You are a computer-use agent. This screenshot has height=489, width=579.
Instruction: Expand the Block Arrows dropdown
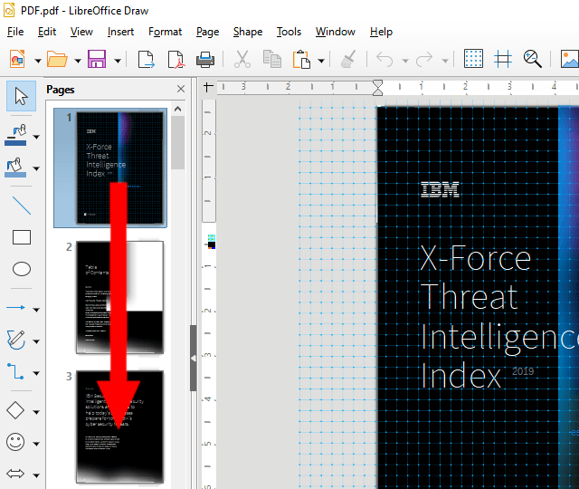36,475
